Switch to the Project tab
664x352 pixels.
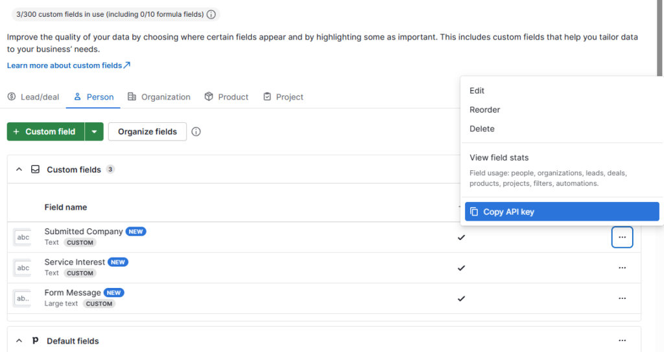point(283,97)
